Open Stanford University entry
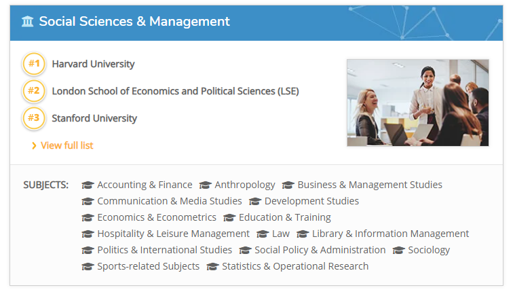Screen dimensions: 515x292 pos(94,118)
